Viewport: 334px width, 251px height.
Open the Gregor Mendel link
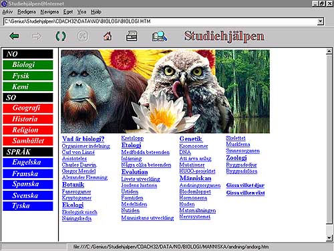coord(79,171)
